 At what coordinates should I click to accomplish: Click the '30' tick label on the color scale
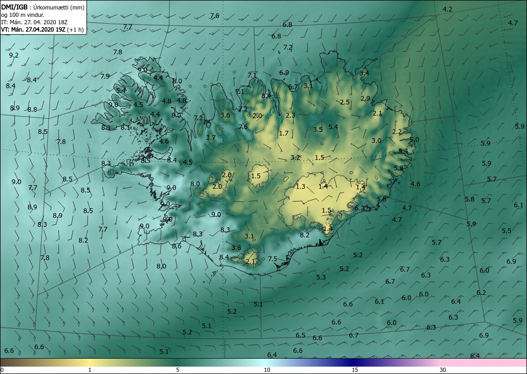coord(443,370)
